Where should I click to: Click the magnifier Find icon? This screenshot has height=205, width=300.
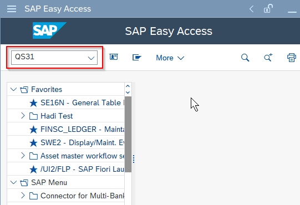point(245,58)
